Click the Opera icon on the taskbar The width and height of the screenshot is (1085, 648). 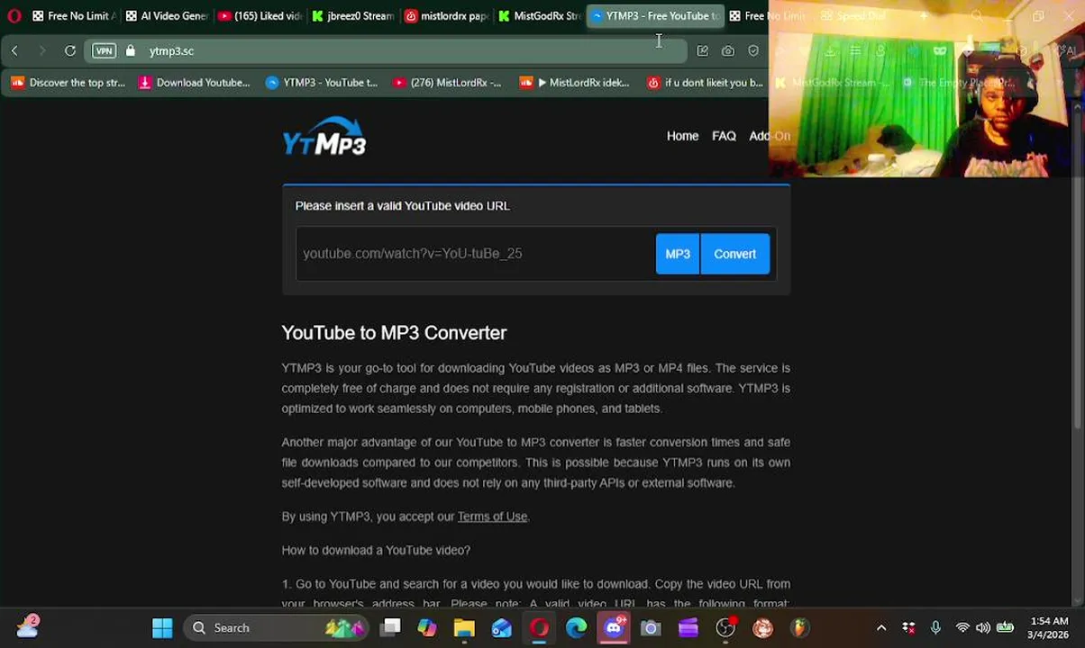[539, 627]
